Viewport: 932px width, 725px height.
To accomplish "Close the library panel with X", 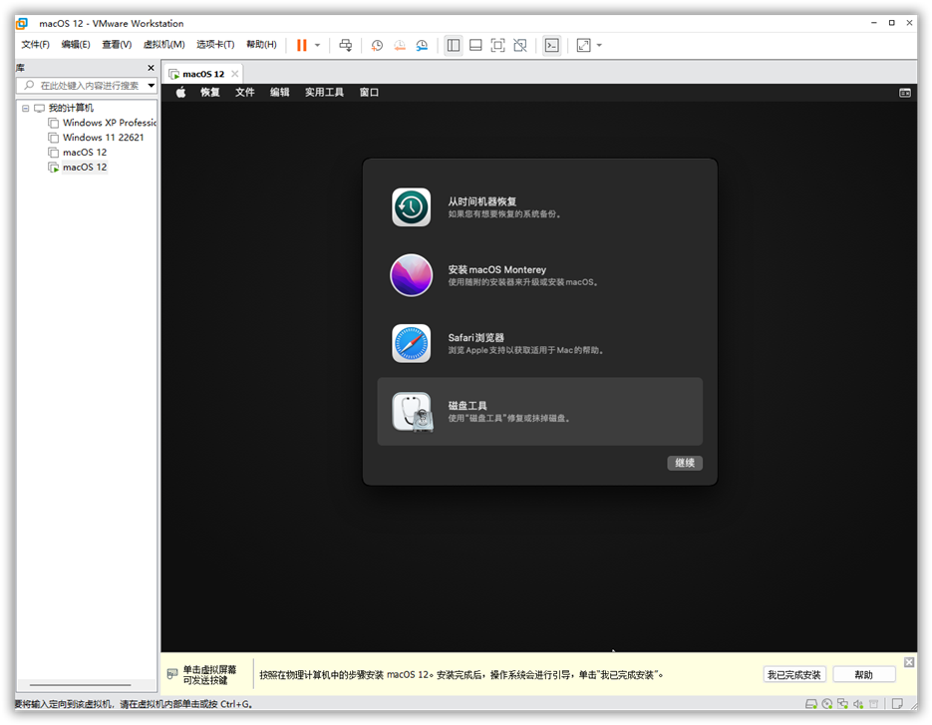I will 151,68.
